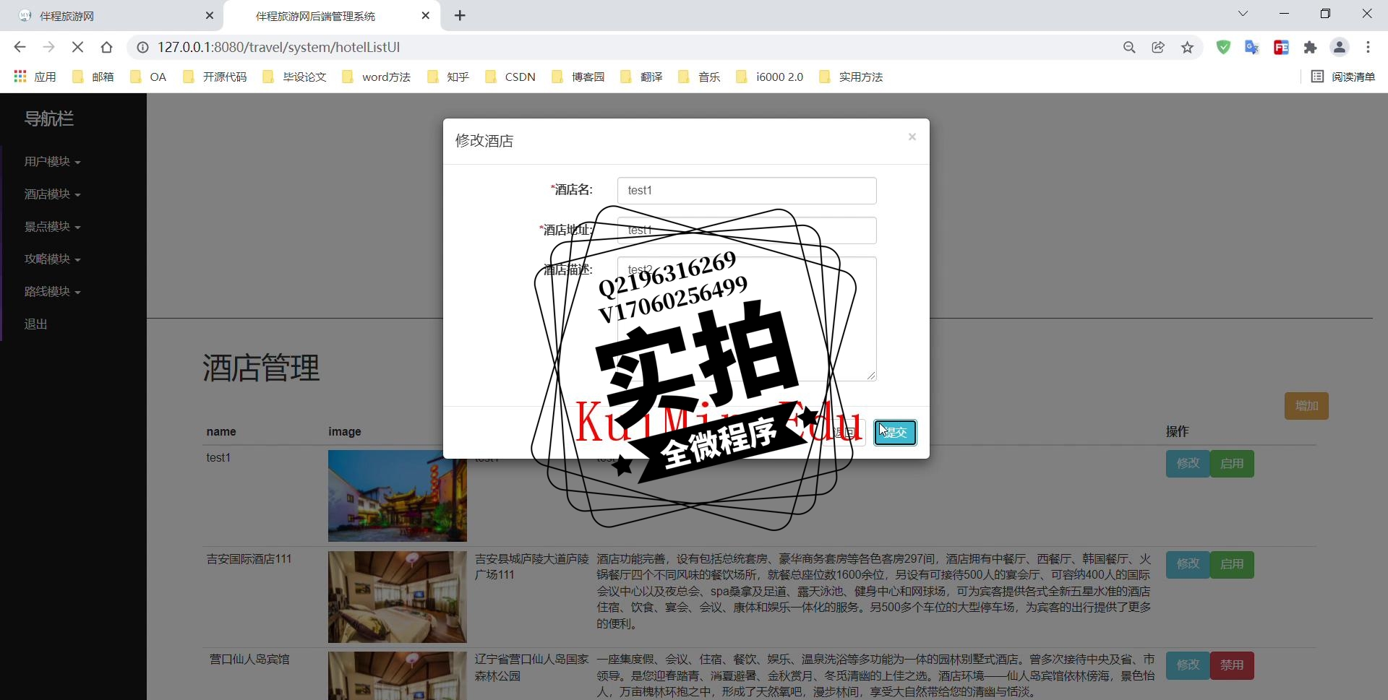1388x700 pixels.
Task: Click 修改 for hotel test1
Action: pyautogui.click(x=1188, y=464)
